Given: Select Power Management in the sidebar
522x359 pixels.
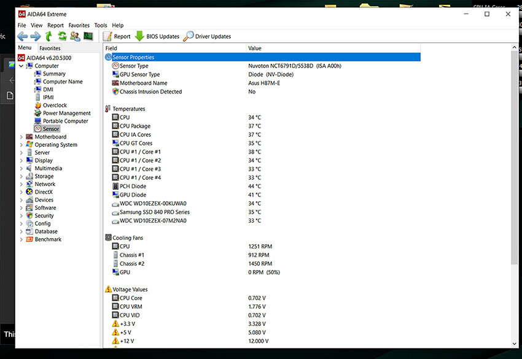Looking at the screenshot, I should coord(66,114).
